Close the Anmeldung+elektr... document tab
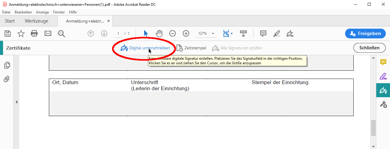 pyautogui.click(x=108, y=21)
